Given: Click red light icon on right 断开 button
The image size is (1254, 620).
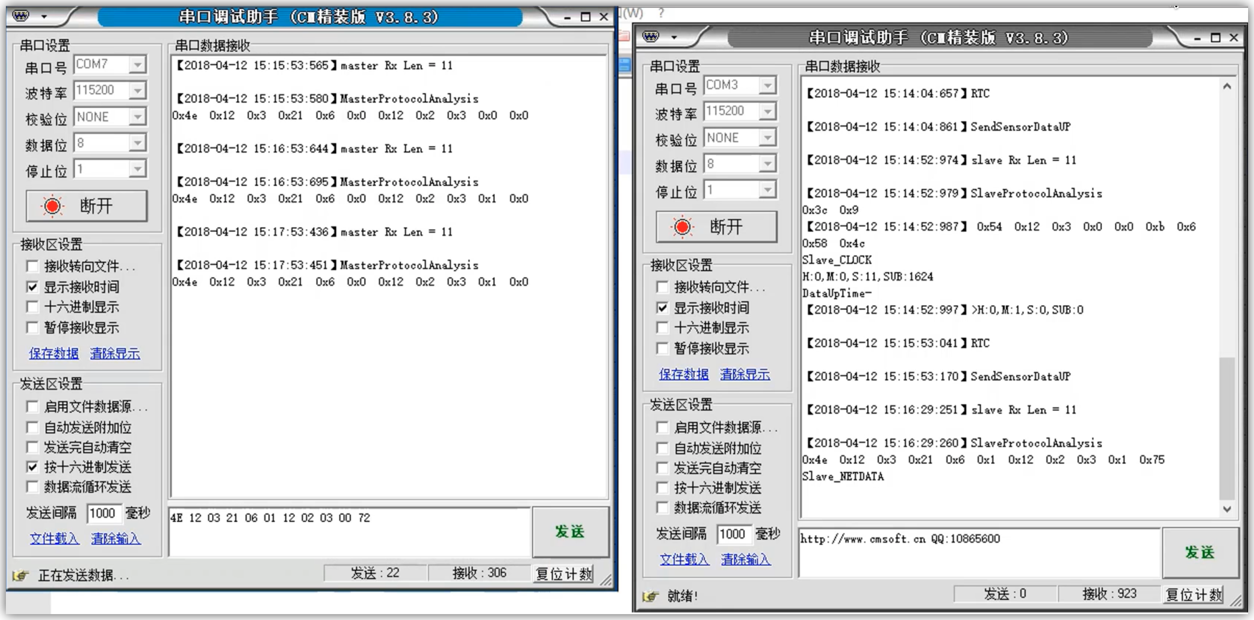Looking at the screenshot, I should 682,227.
